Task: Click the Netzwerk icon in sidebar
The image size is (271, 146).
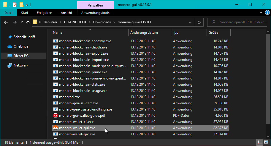Action: (x=10, y=65)
